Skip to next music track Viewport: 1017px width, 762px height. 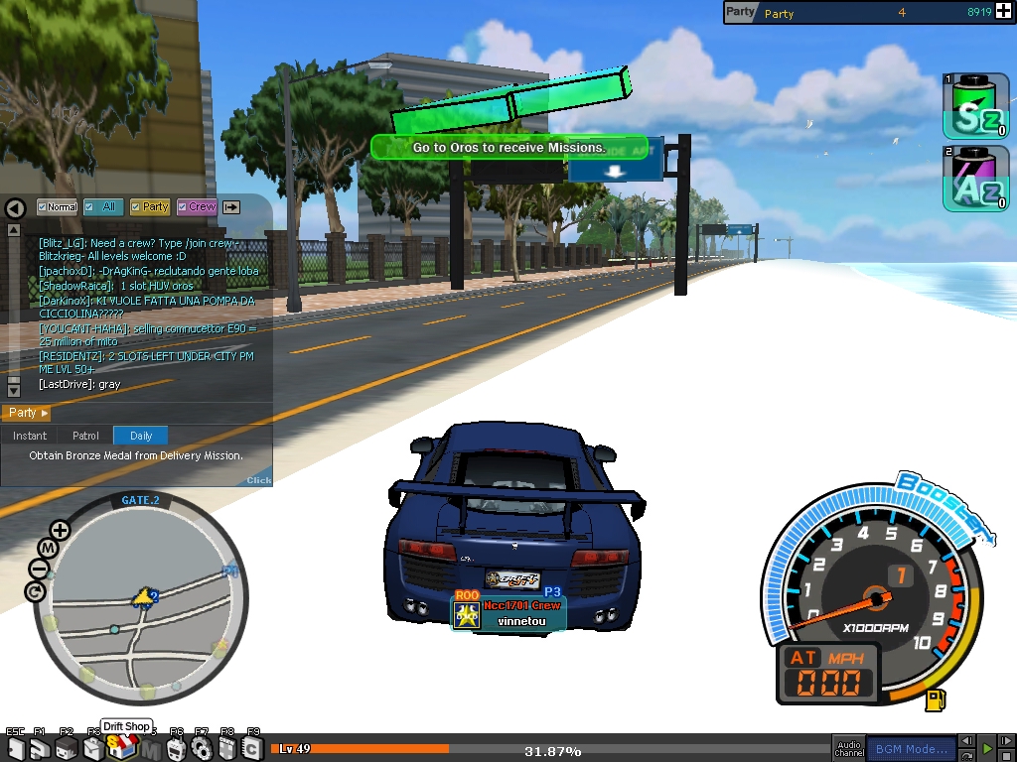pos(1007,740)
